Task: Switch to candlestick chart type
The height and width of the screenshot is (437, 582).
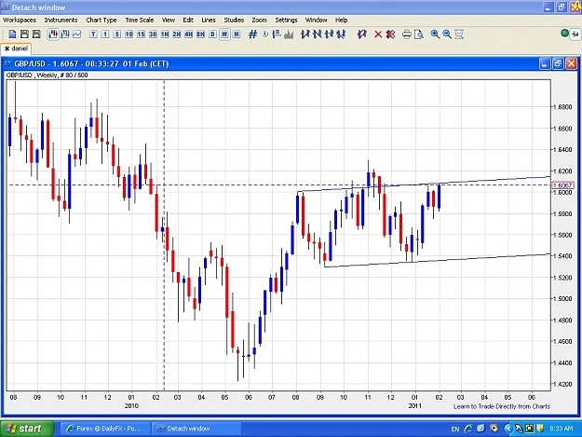Action: (53, 34)
